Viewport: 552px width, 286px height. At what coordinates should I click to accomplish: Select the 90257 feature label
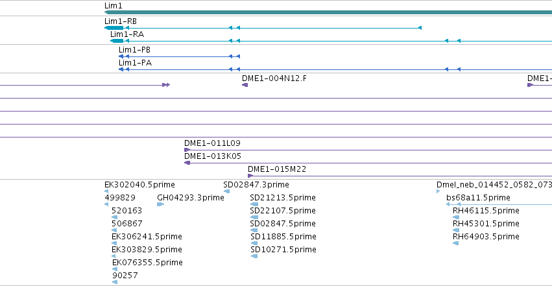click(x=125, y=276)
